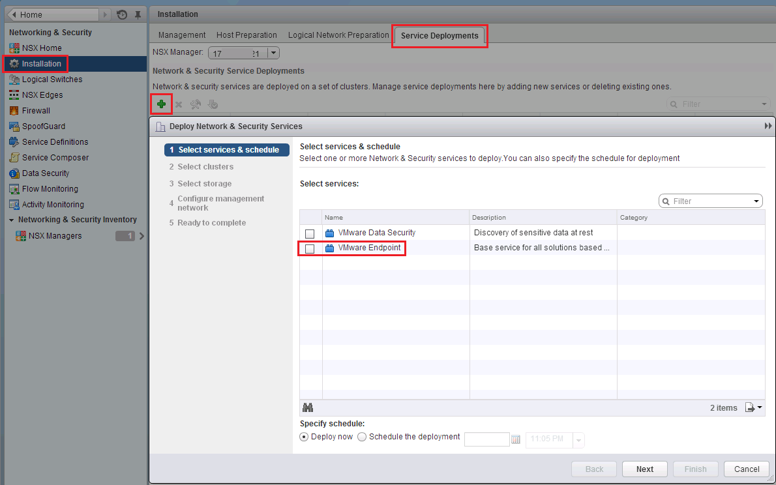Go to step 5 Ready to complete
Screen dimensions: 776x485
[207, 223]
